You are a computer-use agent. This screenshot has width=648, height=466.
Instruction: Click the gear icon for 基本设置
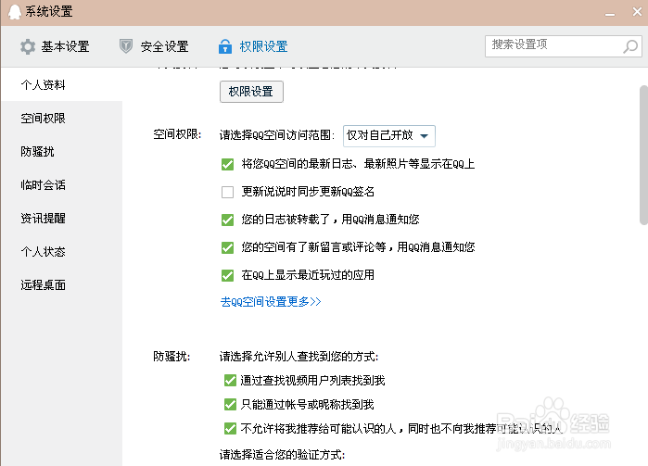tap(28, 46)
